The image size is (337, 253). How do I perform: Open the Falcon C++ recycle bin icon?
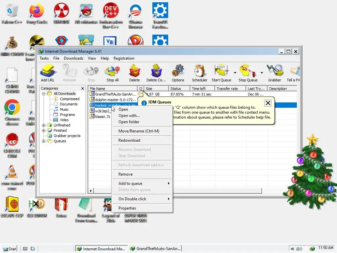[x=12, y=13]
